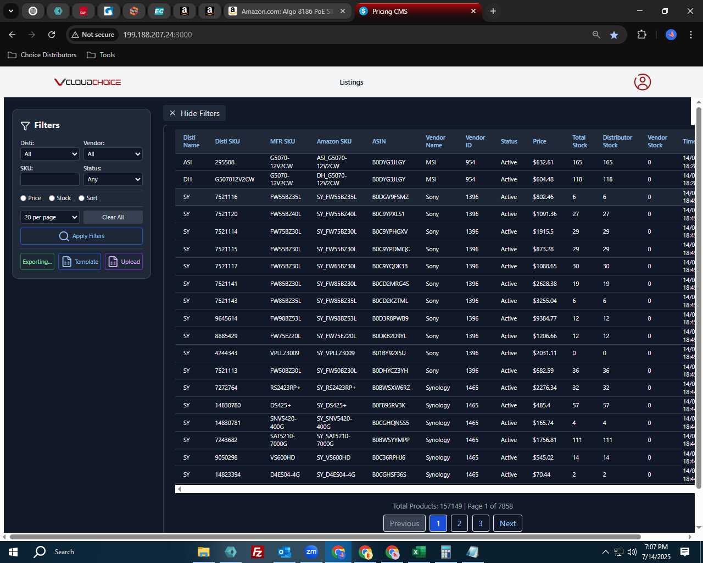The height and width of the screenshot is (563, 703).
Task: Open Zoom from the taskbar
Action: (311, 552)
